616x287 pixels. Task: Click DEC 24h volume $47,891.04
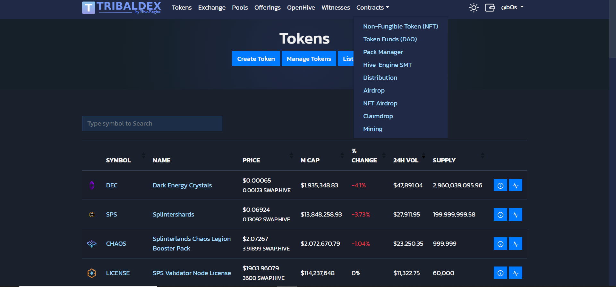[408, 185]
